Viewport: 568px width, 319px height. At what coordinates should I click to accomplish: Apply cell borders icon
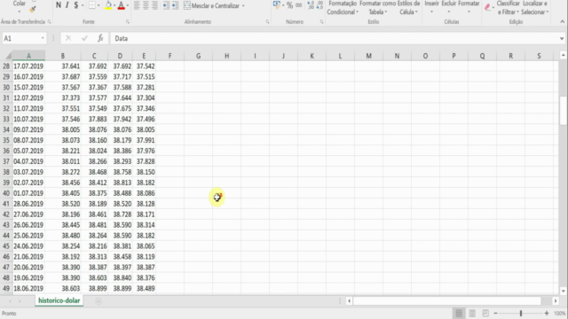tap(92, 5)
